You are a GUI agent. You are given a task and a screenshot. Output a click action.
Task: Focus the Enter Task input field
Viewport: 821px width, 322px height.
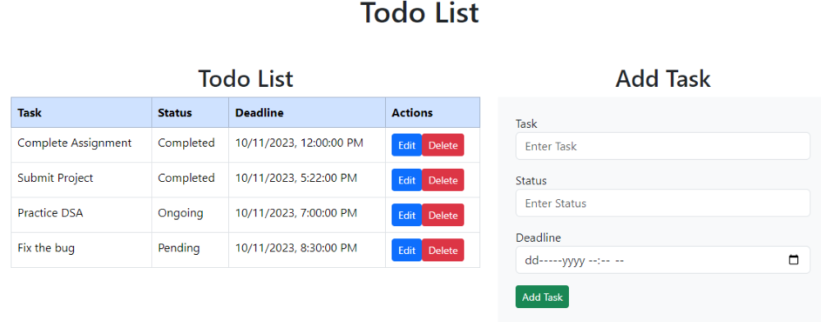point(663,146)
